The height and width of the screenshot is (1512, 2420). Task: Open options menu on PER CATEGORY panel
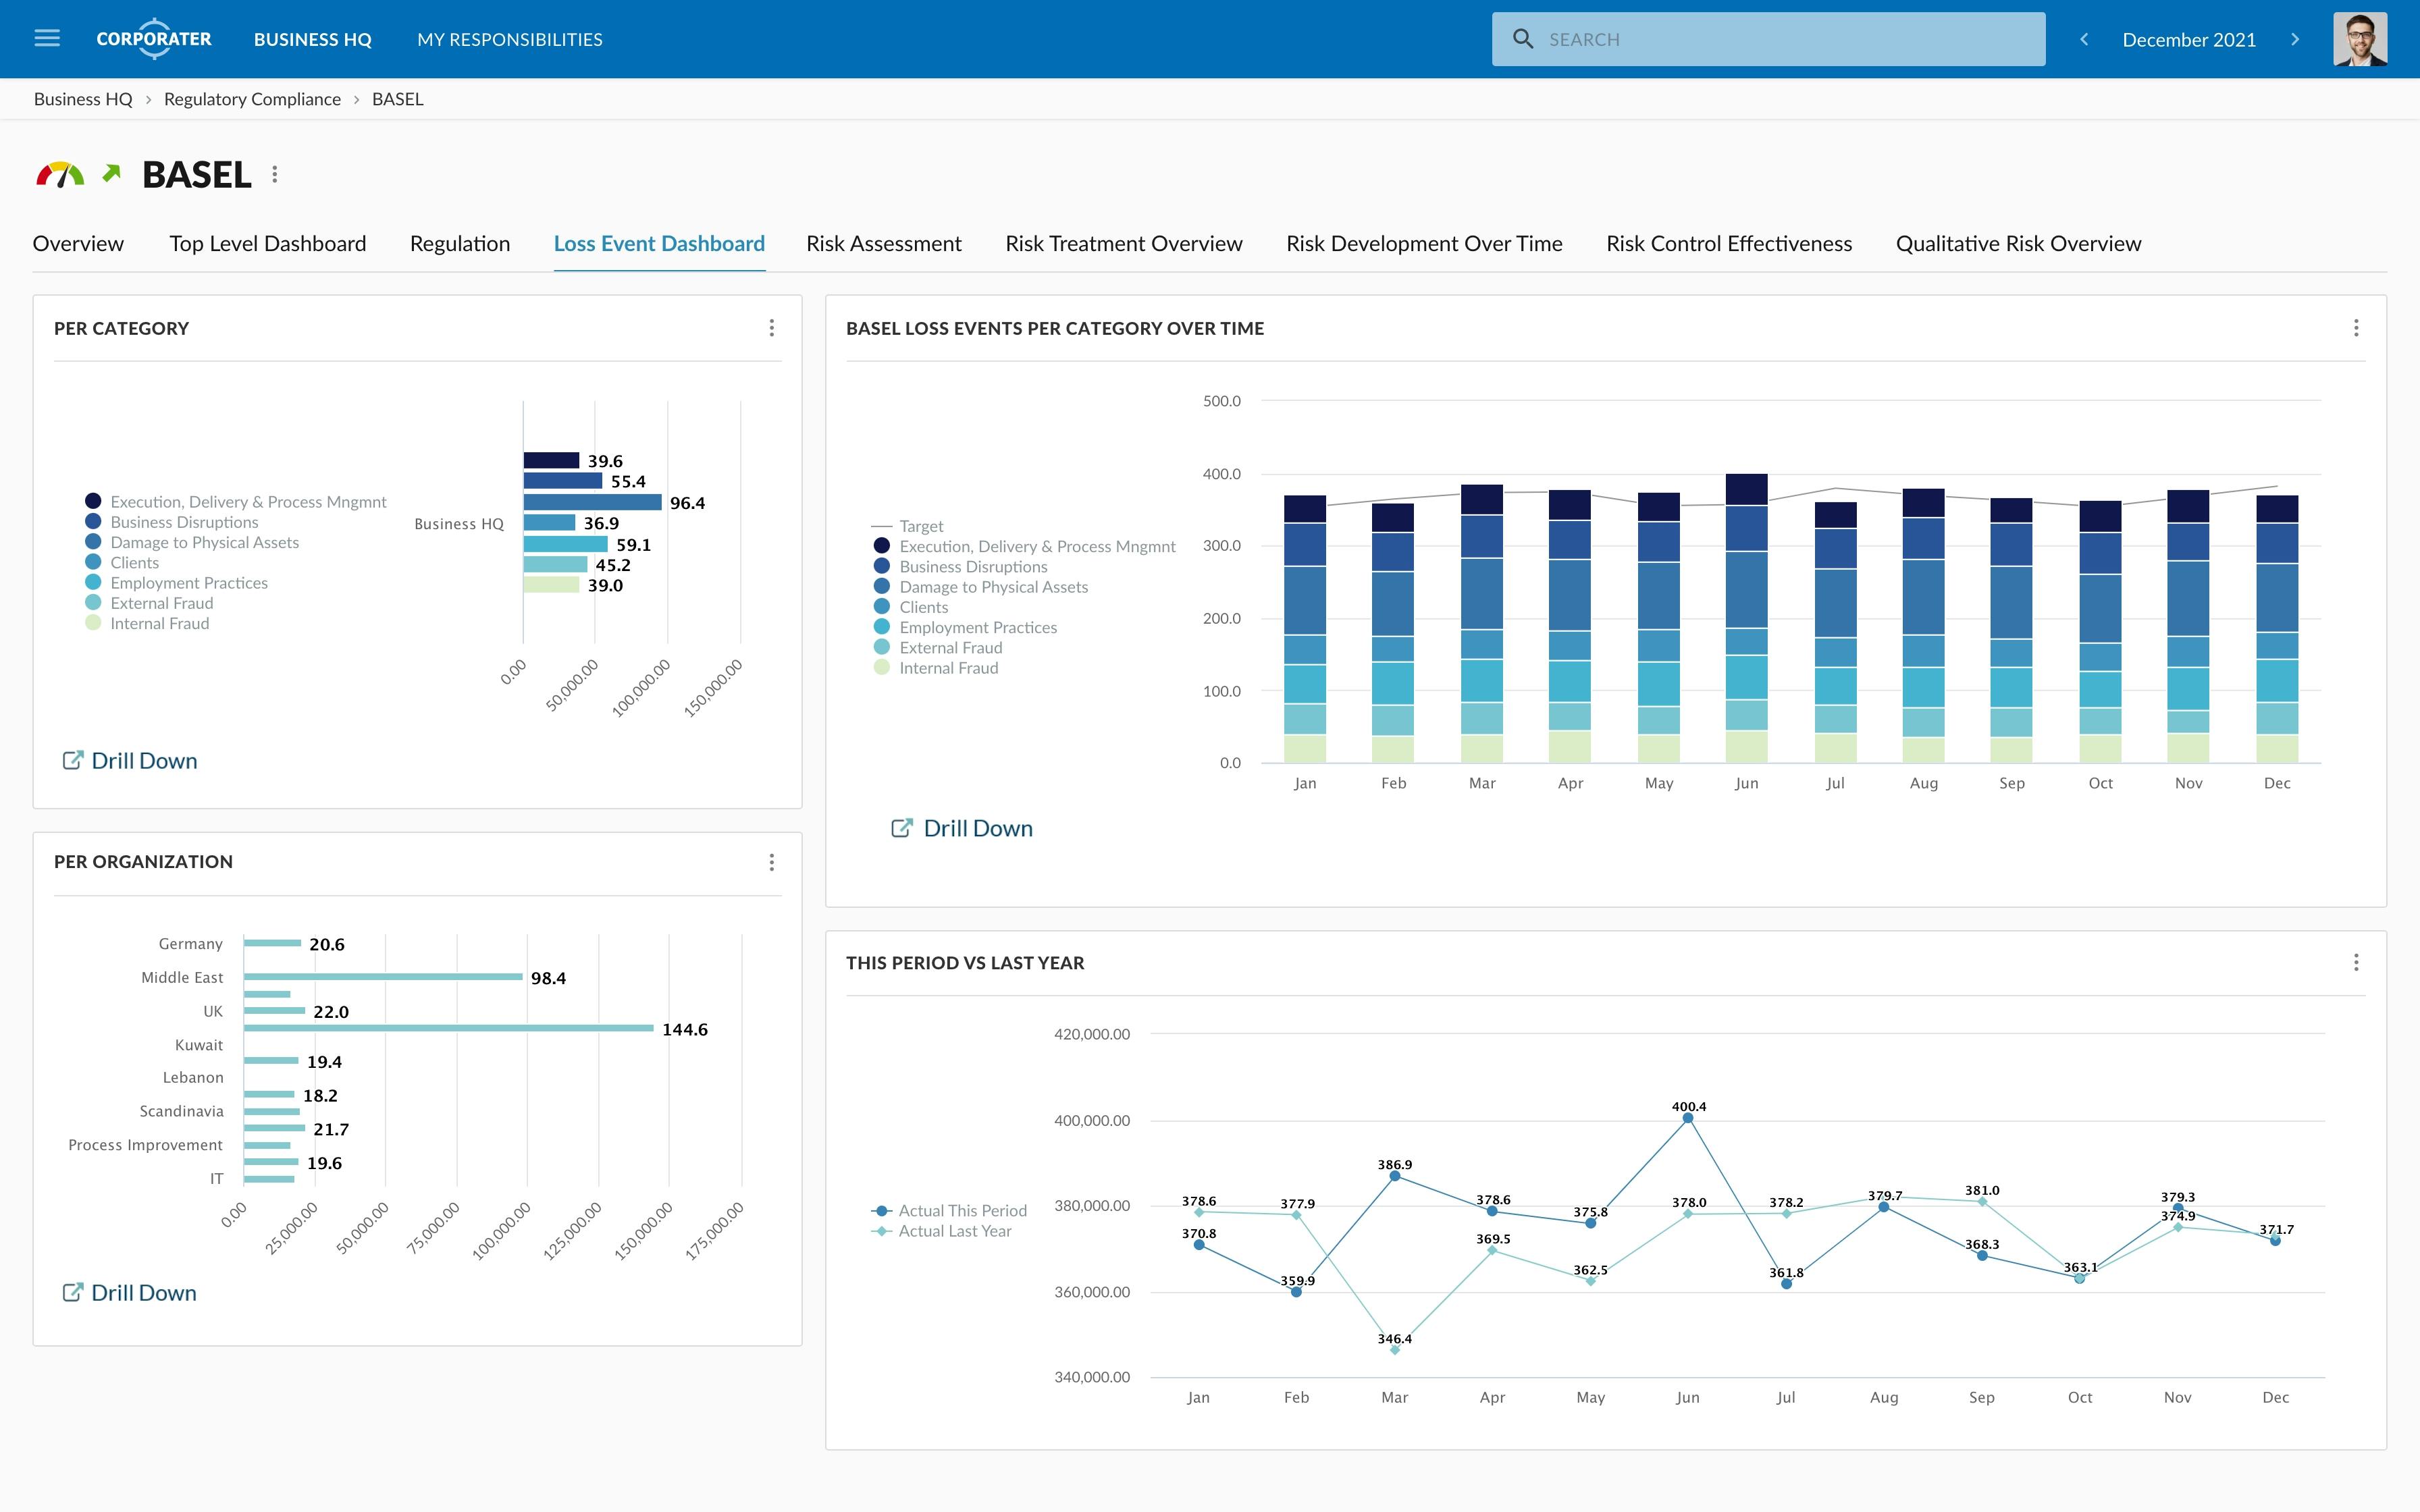771,328
